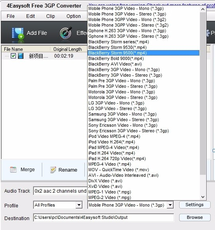
Task: Select BlackBerry 3GP Video - Mono
Action: pyautogui.click(x=143, y=70)
